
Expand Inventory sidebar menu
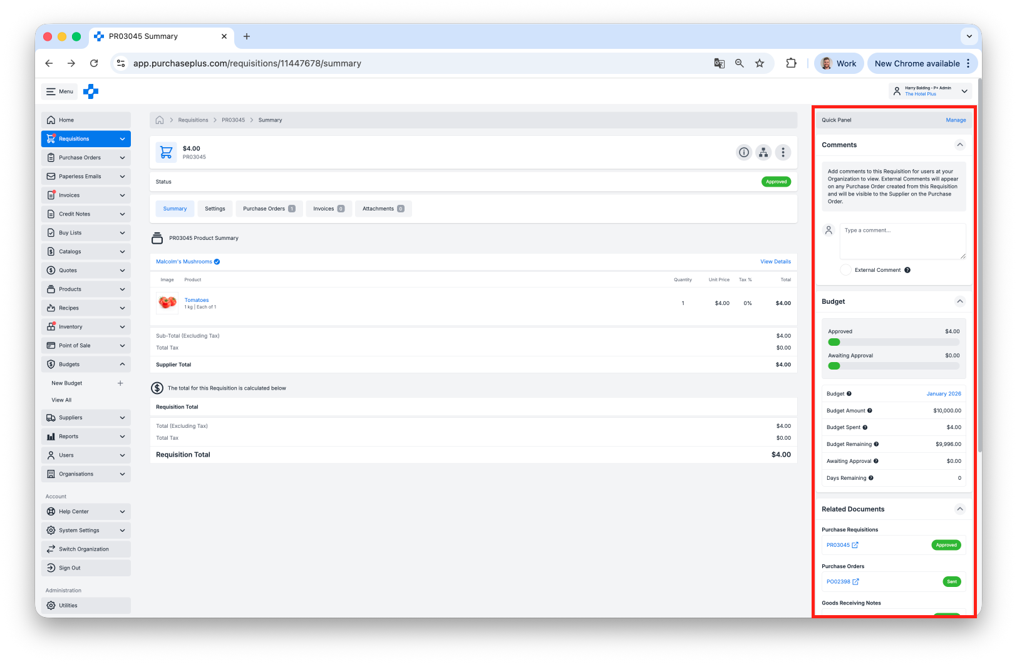pyautogui.click(x=86, y=327)
